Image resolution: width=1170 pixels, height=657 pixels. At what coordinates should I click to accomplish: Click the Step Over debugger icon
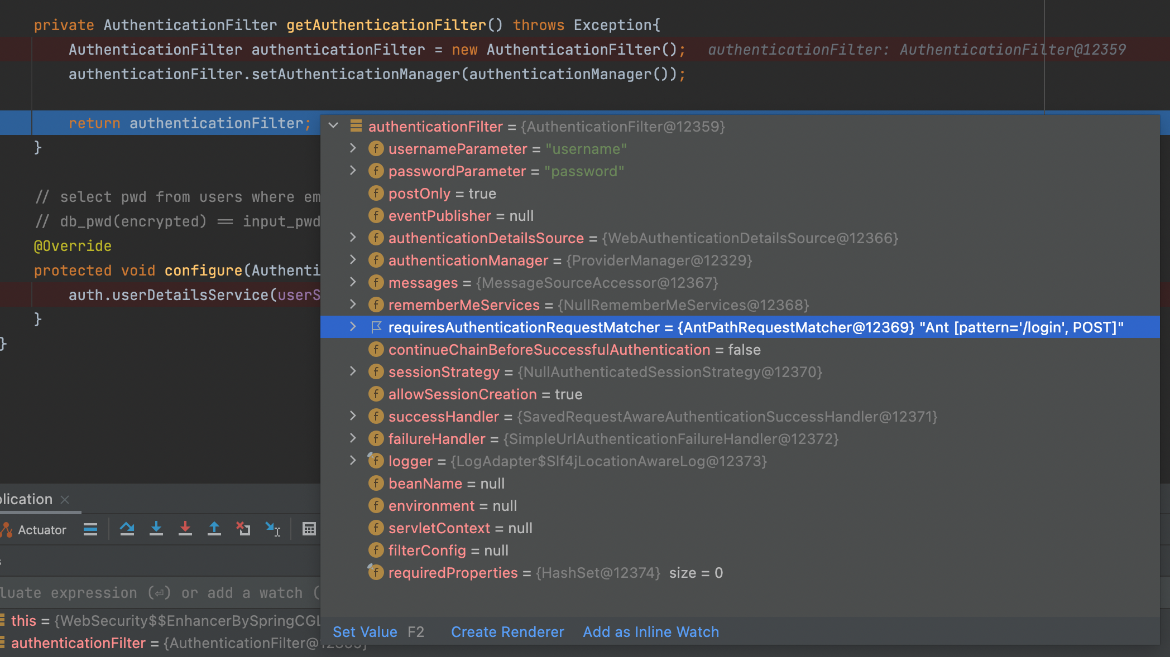point(127,529)
